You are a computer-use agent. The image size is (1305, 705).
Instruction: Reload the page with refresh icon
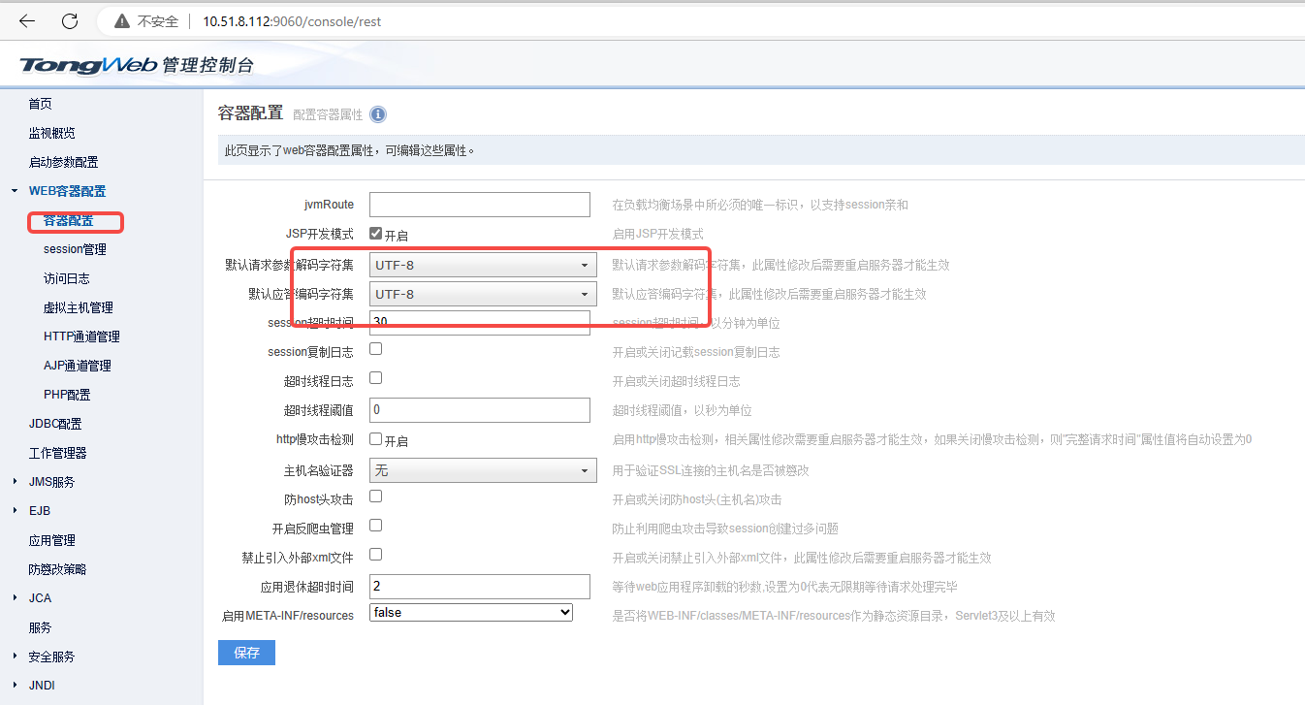[x=70, y=21]
